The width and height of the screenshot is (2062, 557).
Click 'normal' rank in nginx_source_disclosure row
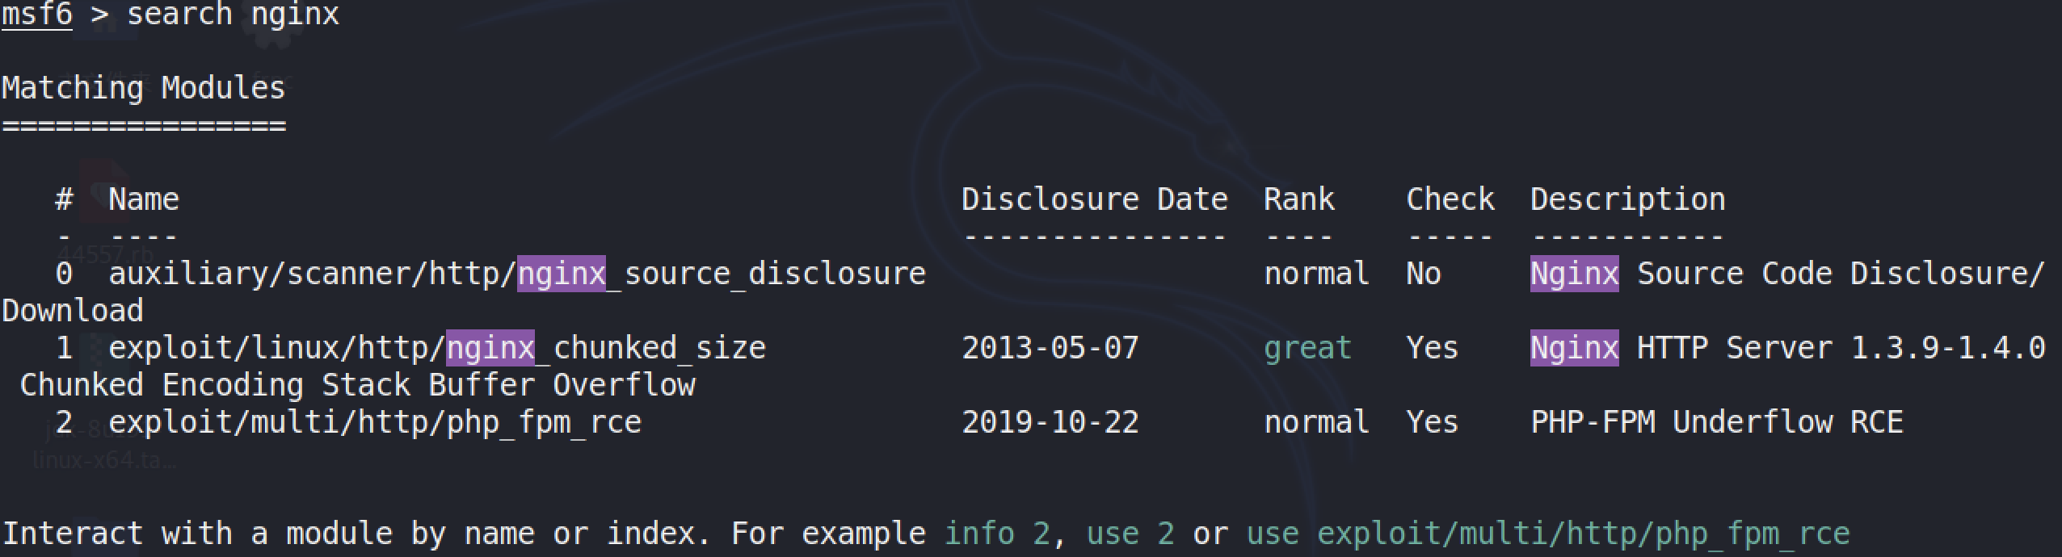[1317, 274]
